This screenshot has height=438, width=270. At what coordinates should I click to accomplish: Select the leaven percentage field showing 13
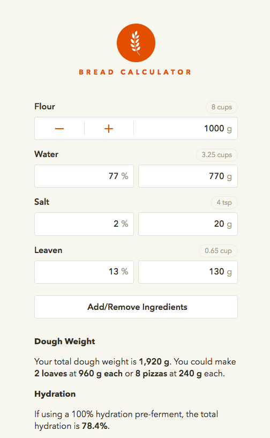pyautogui.click(x=84, y=272)
